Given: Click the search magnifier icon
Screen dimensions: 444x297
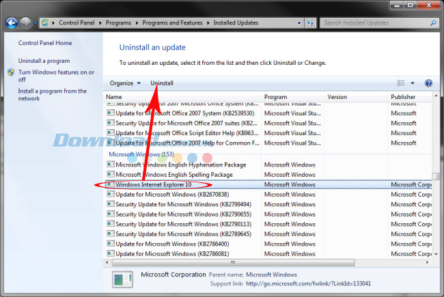Looking at the screenshot, I should tap(433, 23).
